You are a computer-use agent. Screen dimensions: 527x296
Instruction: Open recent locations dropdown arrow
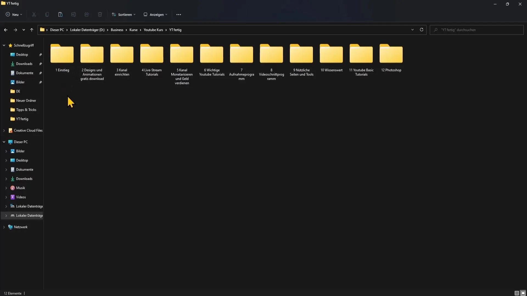click(24, 30)
